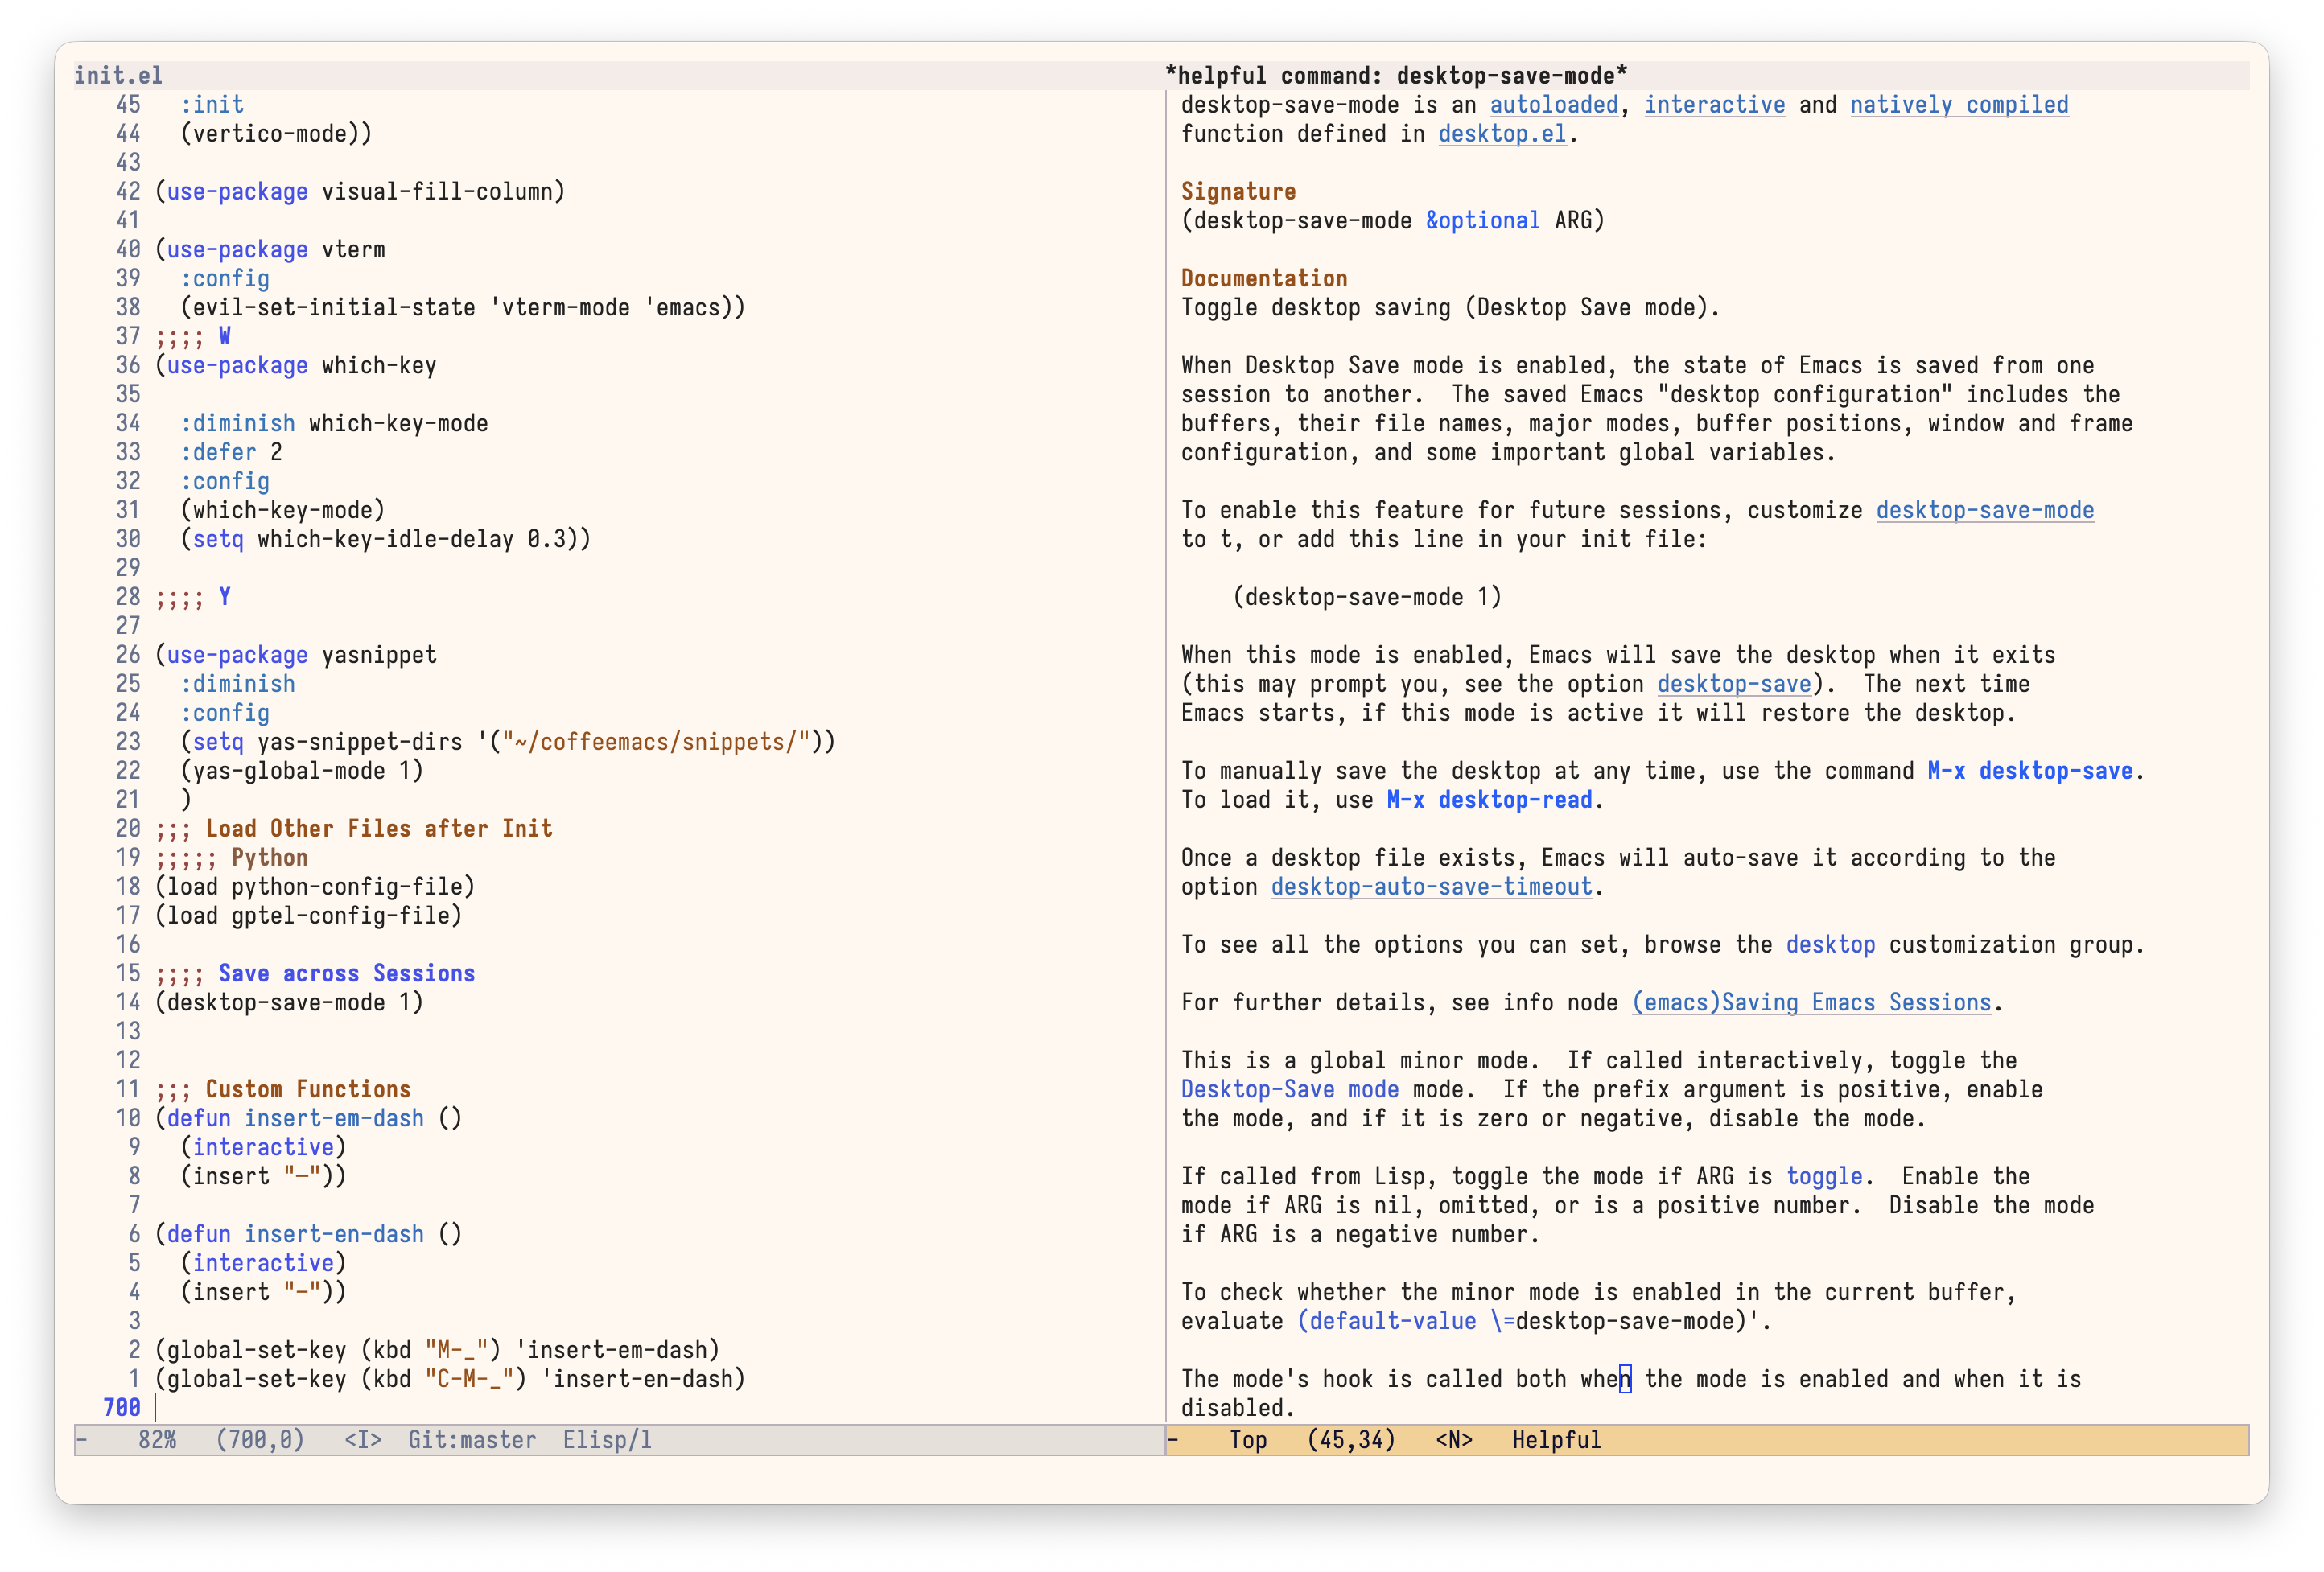The image size is (2324, 1572).
Task: Open the desktop-save option link
Action: point(1733,684)
